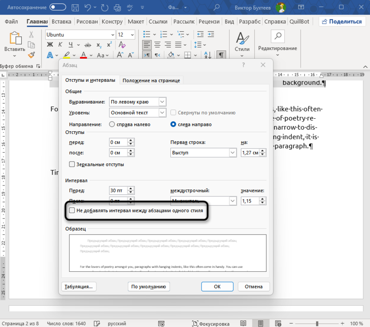Image resolution: width=370 pixels, height=327 pixels.
Task: Click the search magnifier in title bar
Action: click(x=216, y=8)
